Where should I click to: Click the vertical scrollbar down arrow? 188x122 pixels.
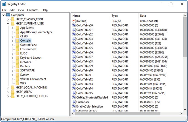coord(185,109)
